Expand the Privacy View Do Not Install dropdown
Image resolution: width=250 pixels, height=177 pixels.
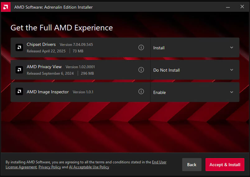click(195, 70)
